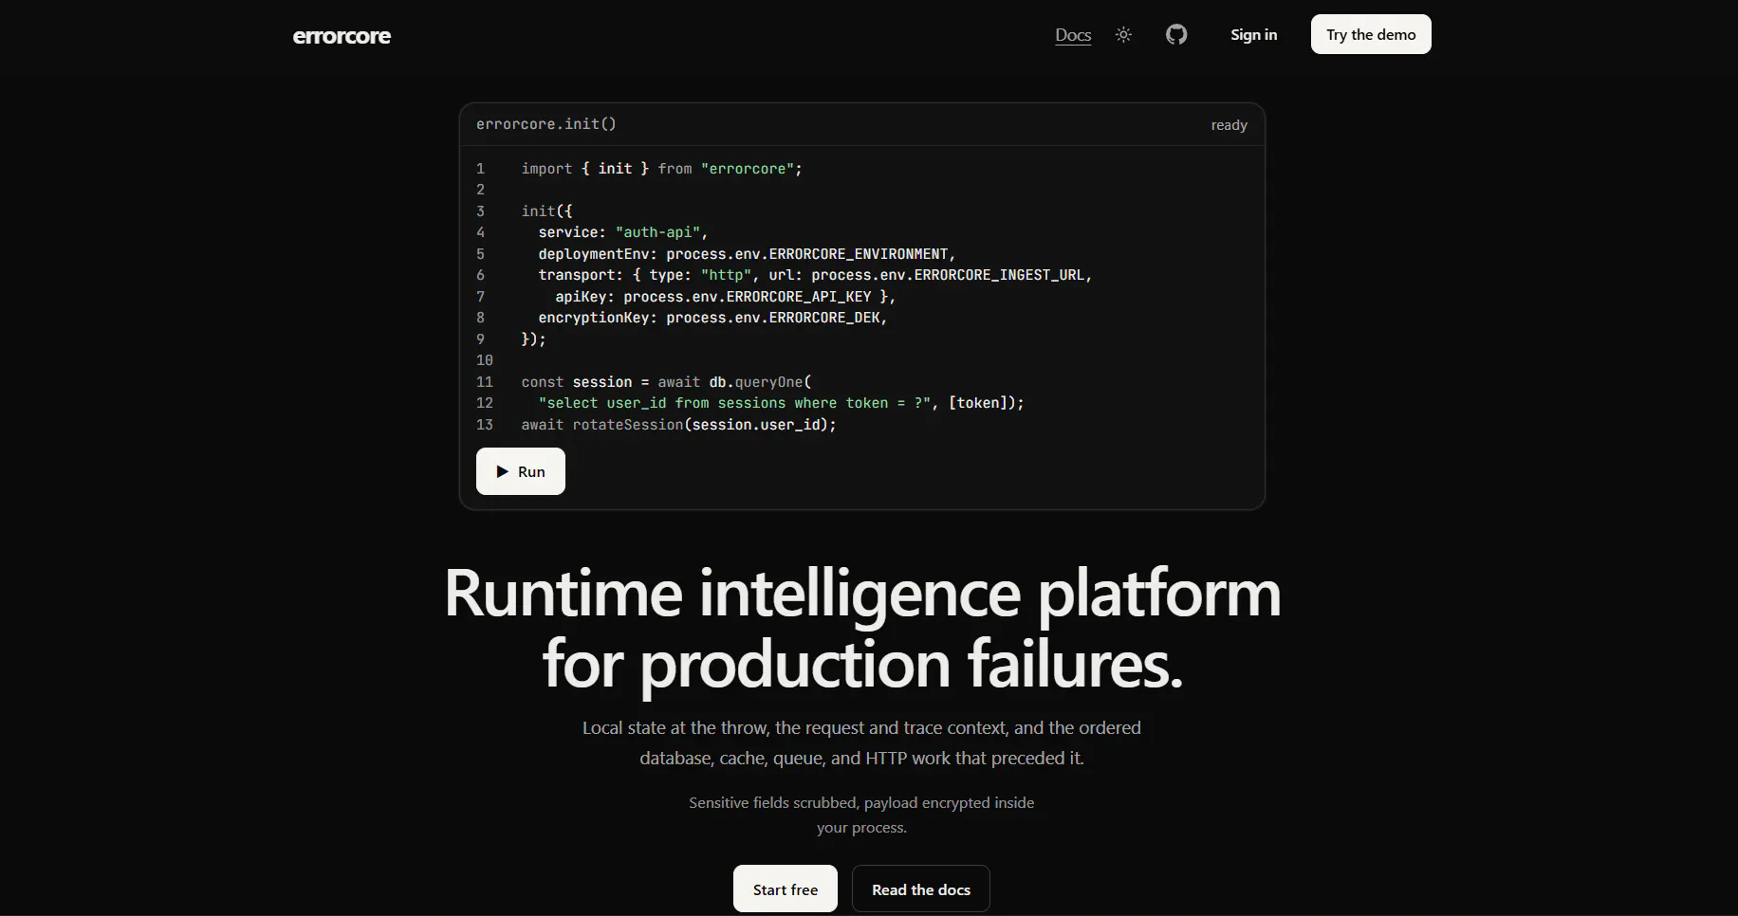Click the apiKey: process.env.ERRORCORE_API_KEY line

pyautogui.click(x=726, y=297)
